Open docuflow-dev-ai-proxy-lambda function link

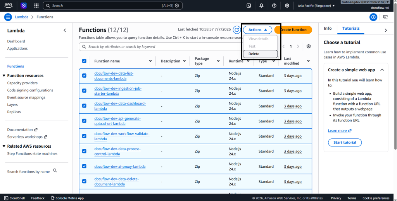tap(120, 167)
